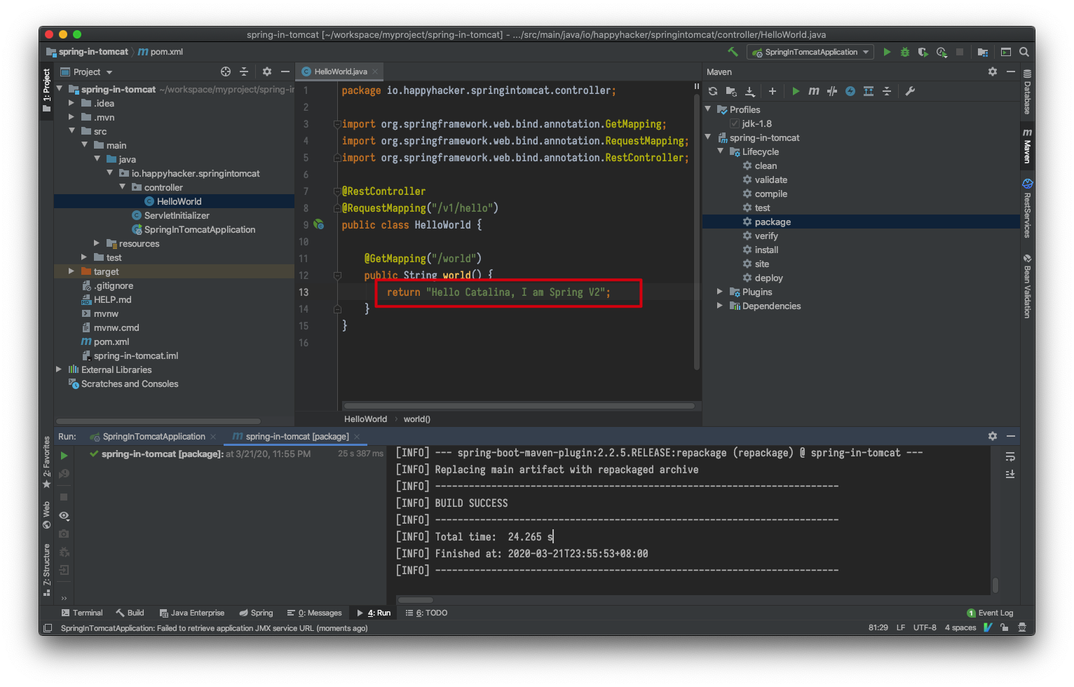Toggle jdk-1.8 profile checkbox

pyautogui.click(x=735, y=123)
